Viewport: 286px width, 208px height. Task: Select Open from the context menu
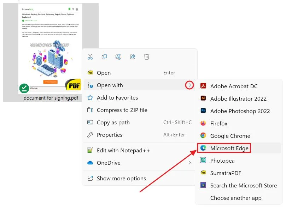pos(140,73)
